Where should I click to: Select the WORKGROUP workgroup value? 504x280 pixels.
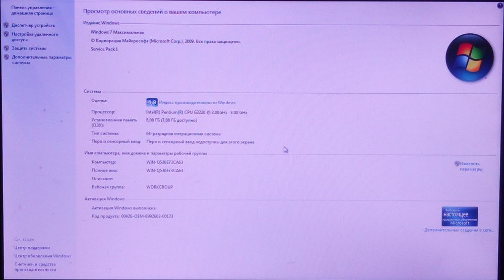tap(159, 187)
